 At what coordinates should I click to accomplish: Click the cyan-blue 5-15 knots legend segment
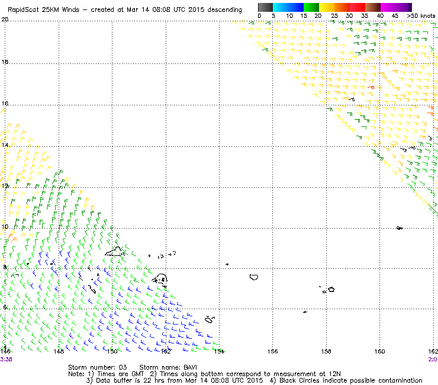click(288, 7)
